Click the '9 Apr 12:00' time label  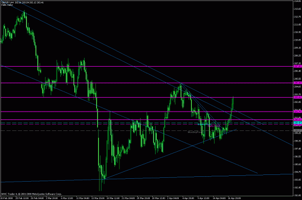pyautogui.click(x=204, y=198)
